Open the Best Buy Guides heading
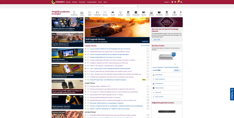 click(158, 46)
